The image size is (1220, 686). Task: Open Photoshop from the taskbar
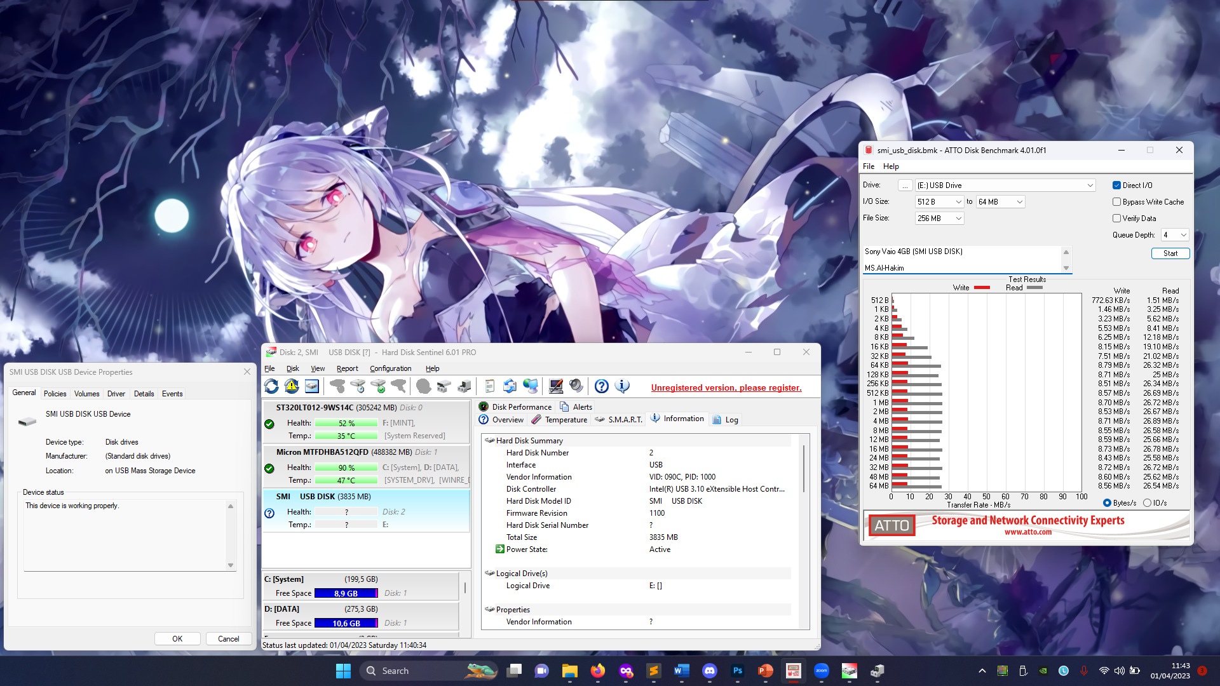click(x=737, y=671)
